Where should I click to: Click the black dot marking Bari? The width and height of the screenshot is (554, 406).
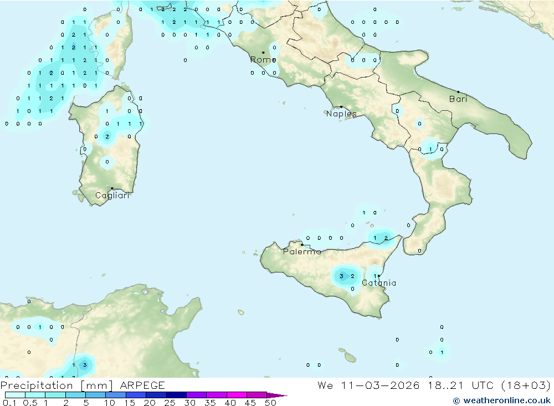coord(458,92)
